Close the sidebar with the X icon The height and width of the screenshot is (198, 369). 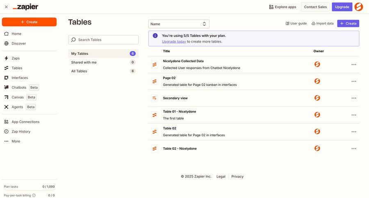[6, 7]
